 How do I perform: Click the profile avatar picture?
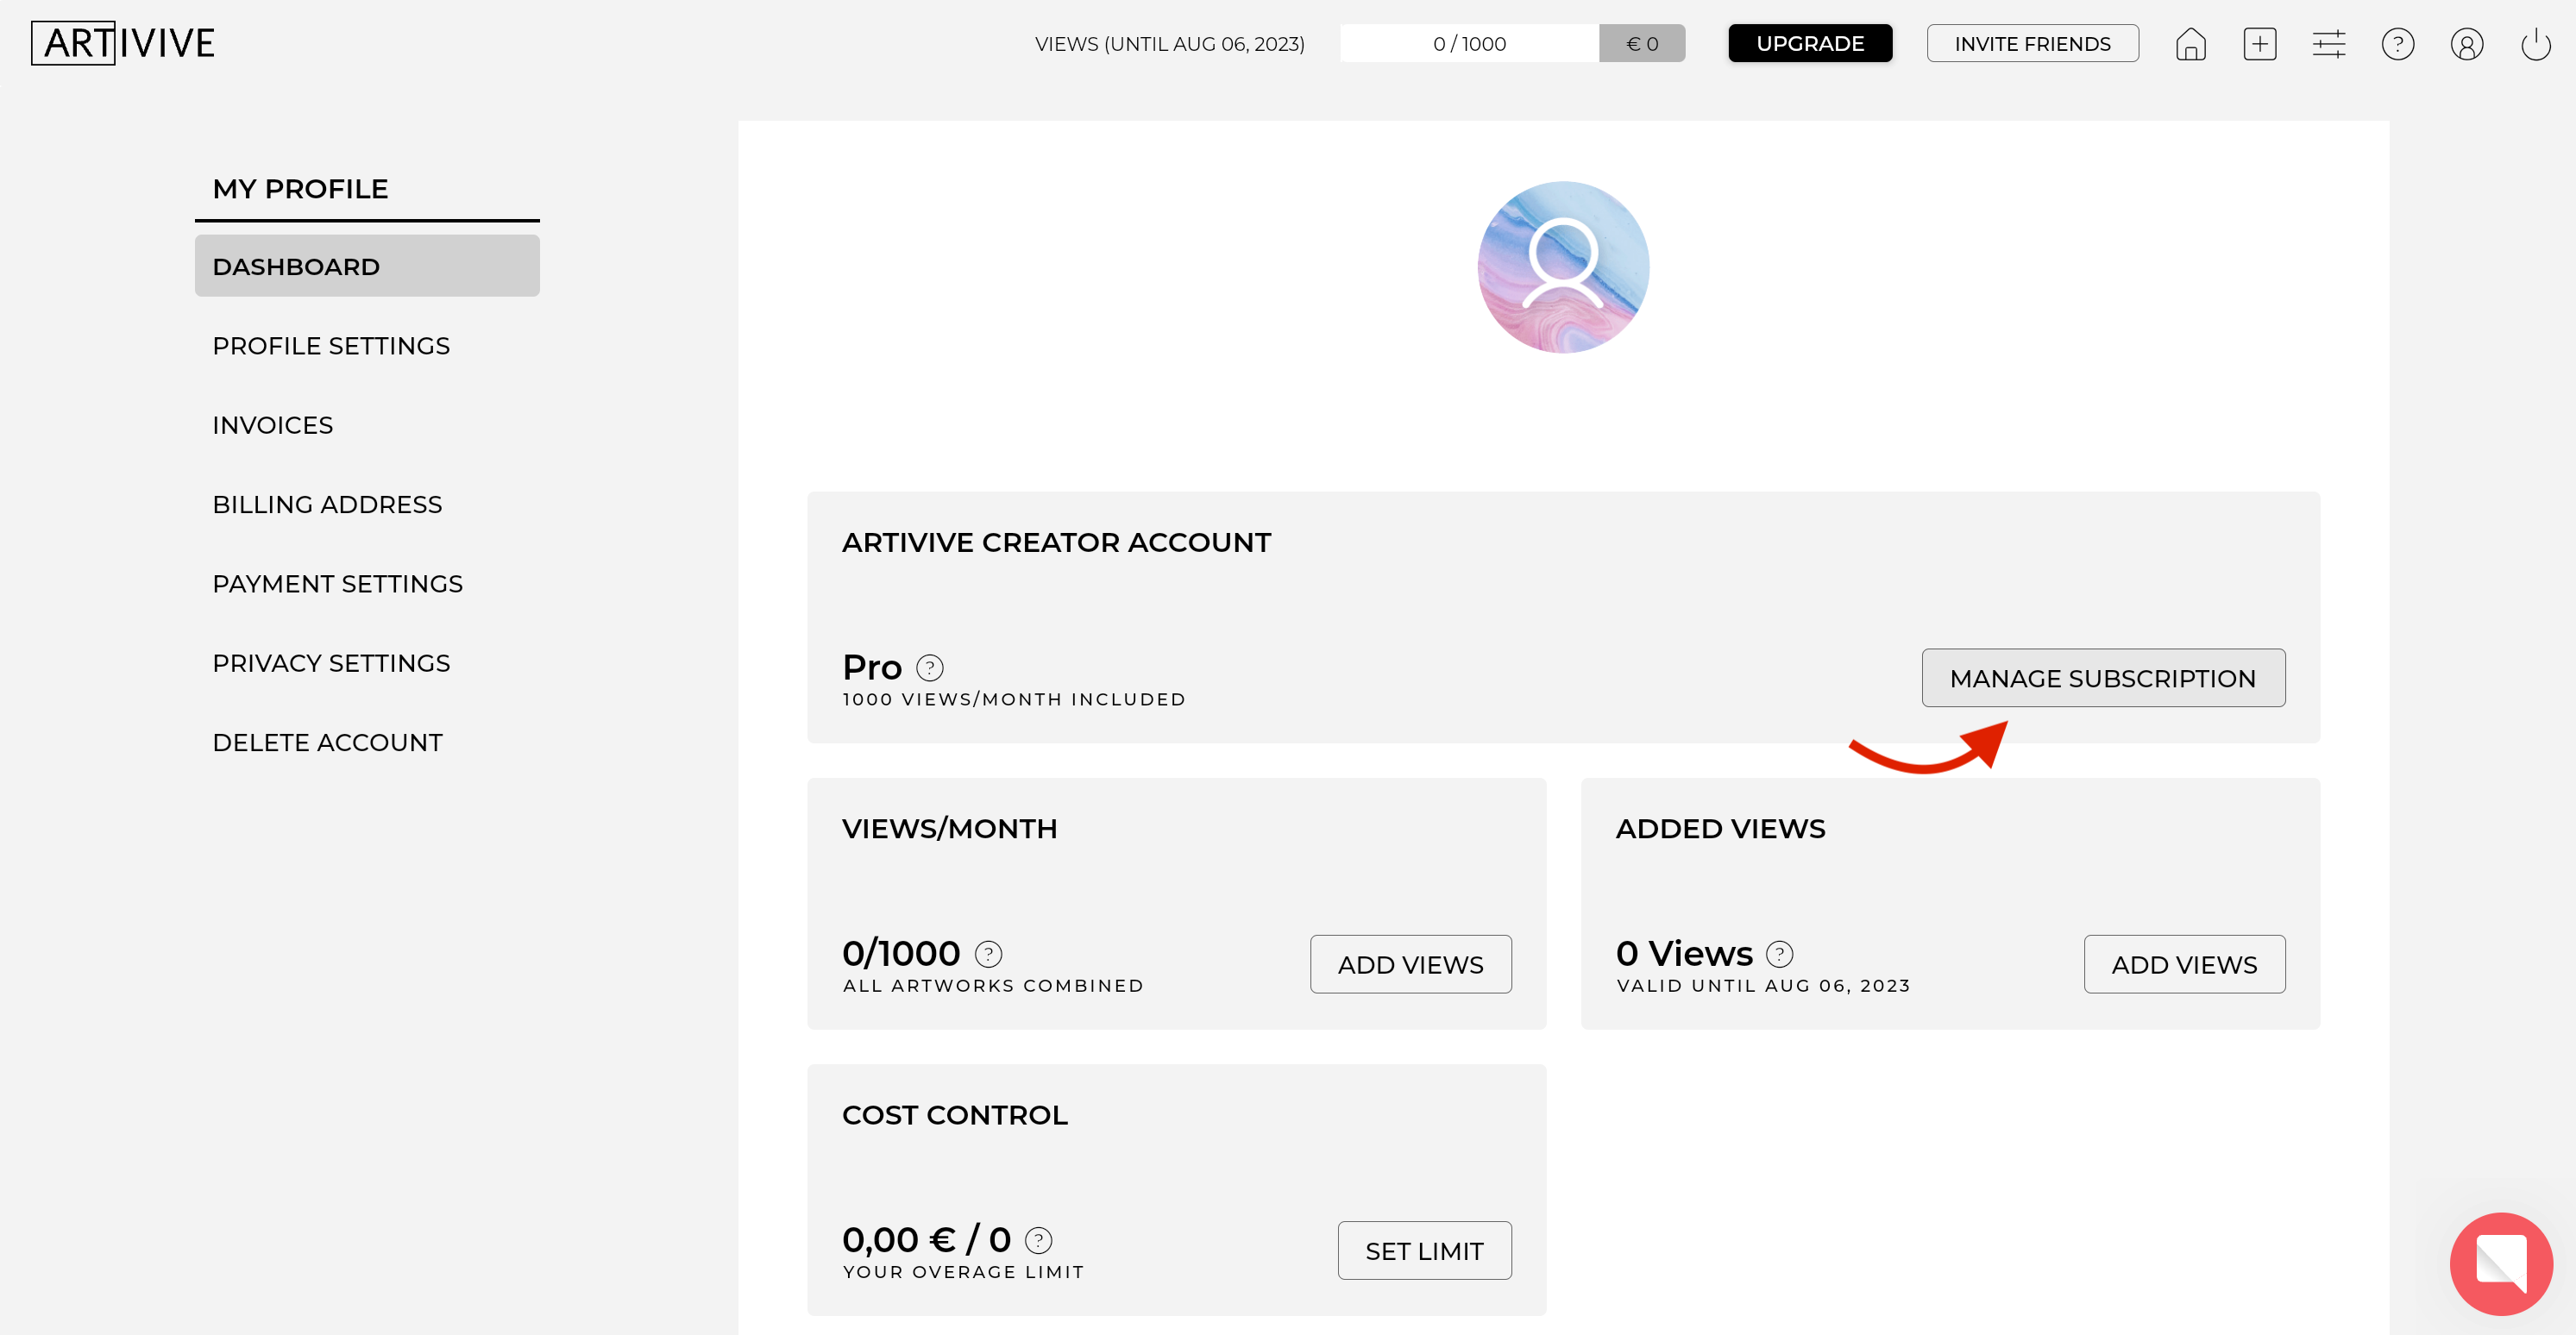(1562, 267)
